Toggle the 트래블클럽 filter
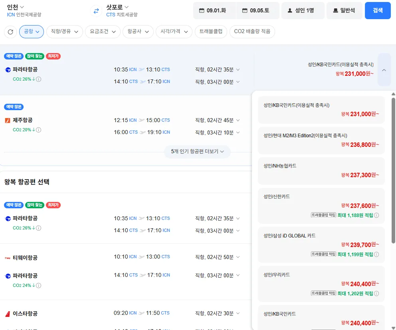This screenshot has height=330, width=396. [211, 32]
